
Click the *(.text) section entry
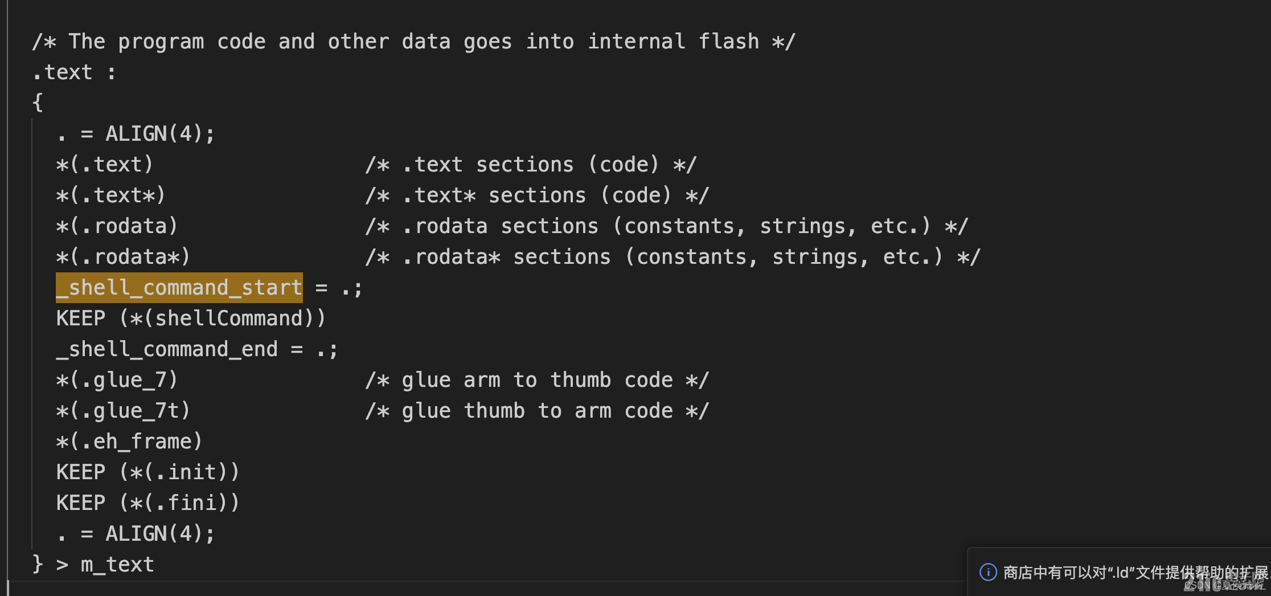tap(105, 165)
